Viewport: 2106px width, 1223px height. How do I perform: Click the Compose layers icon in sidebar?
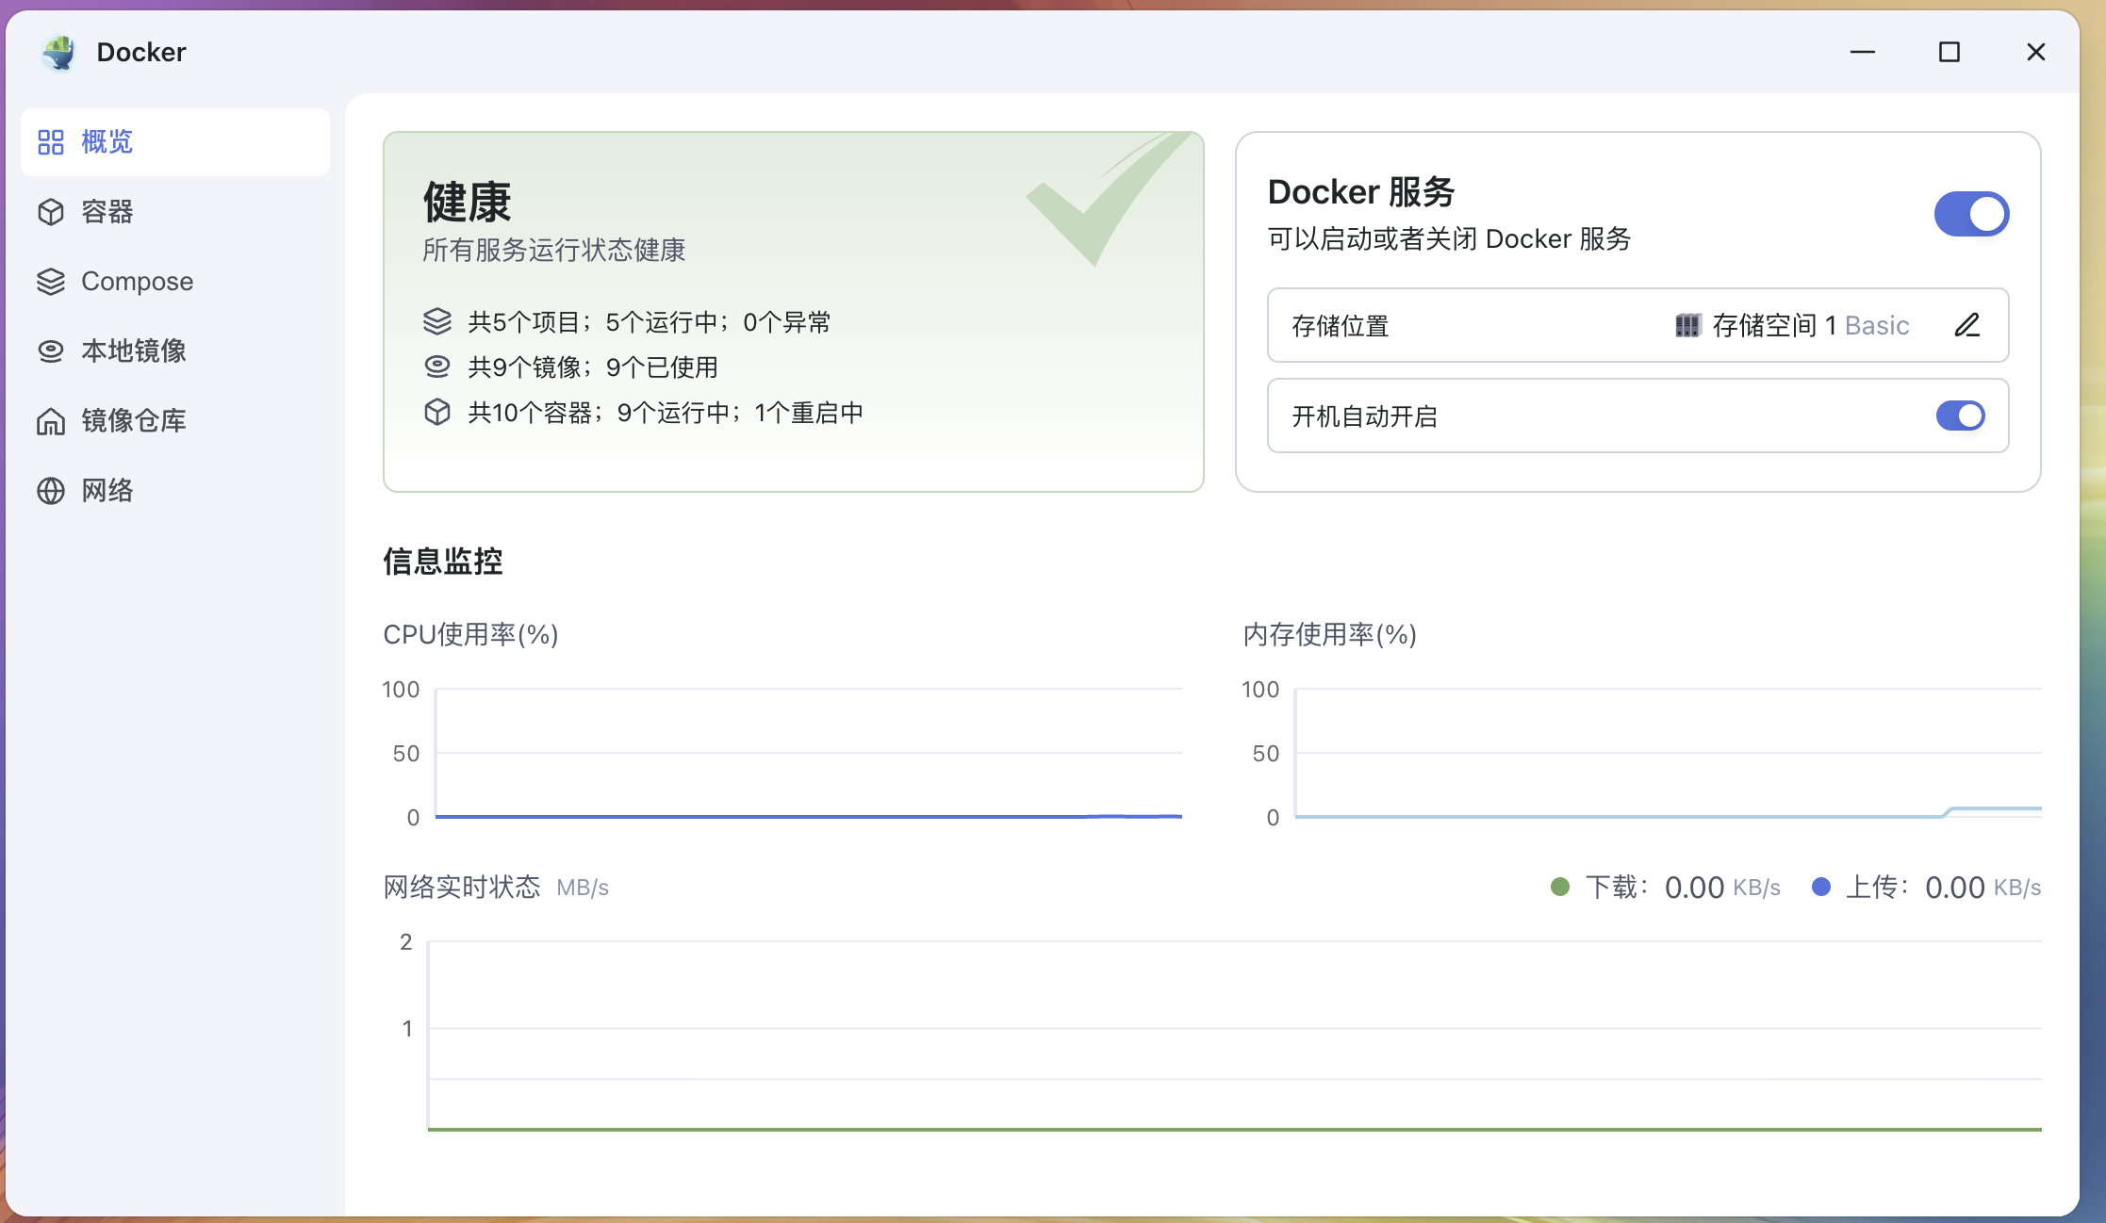[x=51, y=282]
